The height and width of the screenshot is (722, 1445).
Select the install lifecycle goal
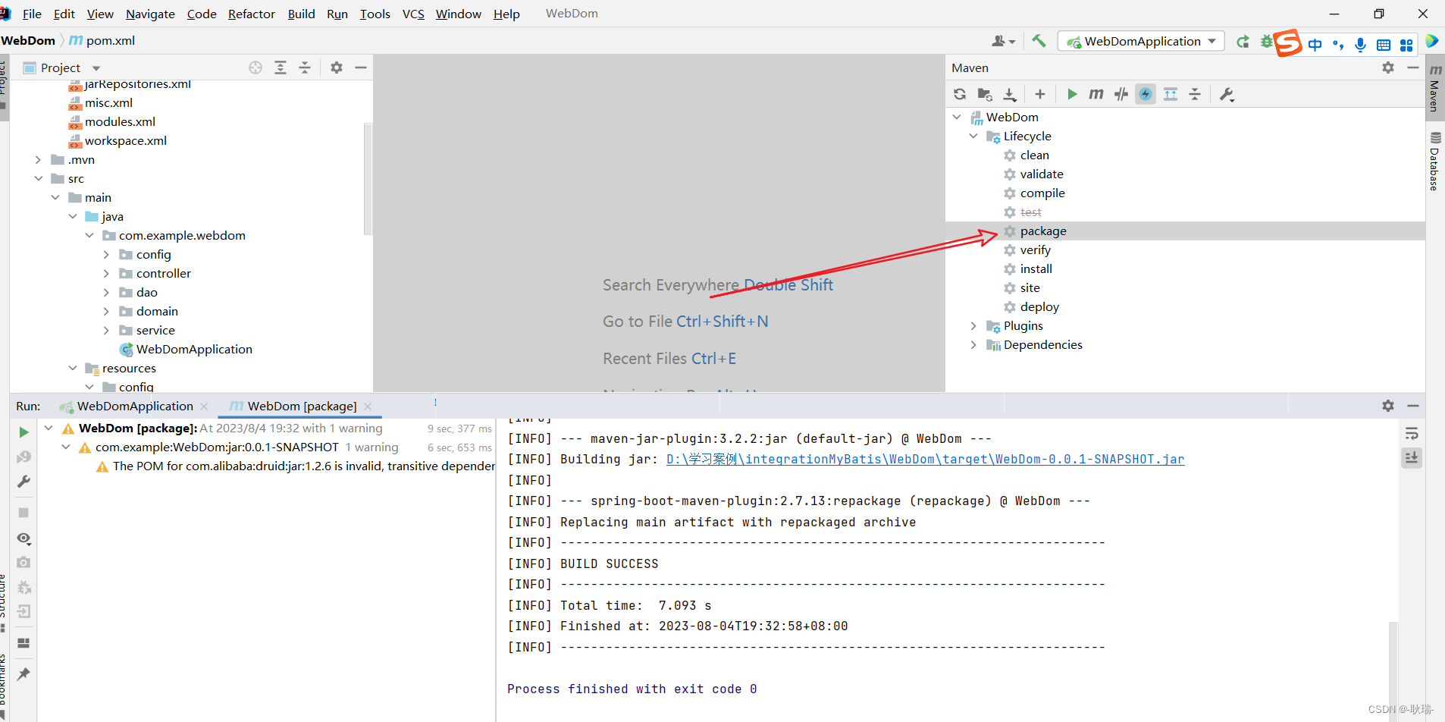pos(1036,268)
